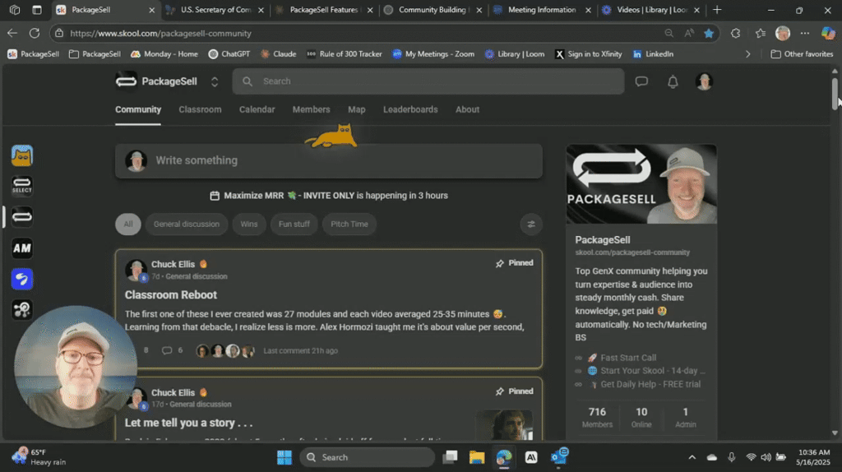
Task: Open the notifications bell
Action: pyautogui.click(x=673, y=81)
